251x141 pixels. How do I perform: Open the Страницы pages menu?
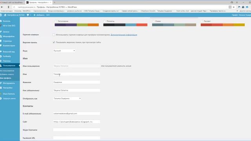(x=7, y=41)
